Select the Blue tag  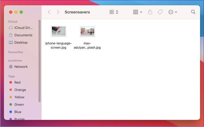(15, 112)
